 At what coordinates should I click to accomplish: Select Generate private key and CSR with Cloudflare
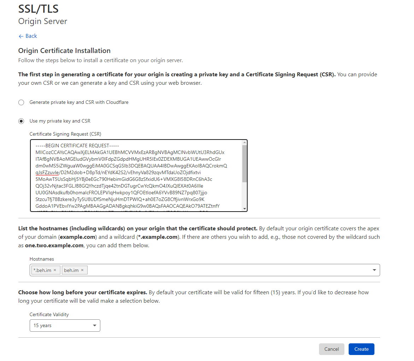(21, 102)
